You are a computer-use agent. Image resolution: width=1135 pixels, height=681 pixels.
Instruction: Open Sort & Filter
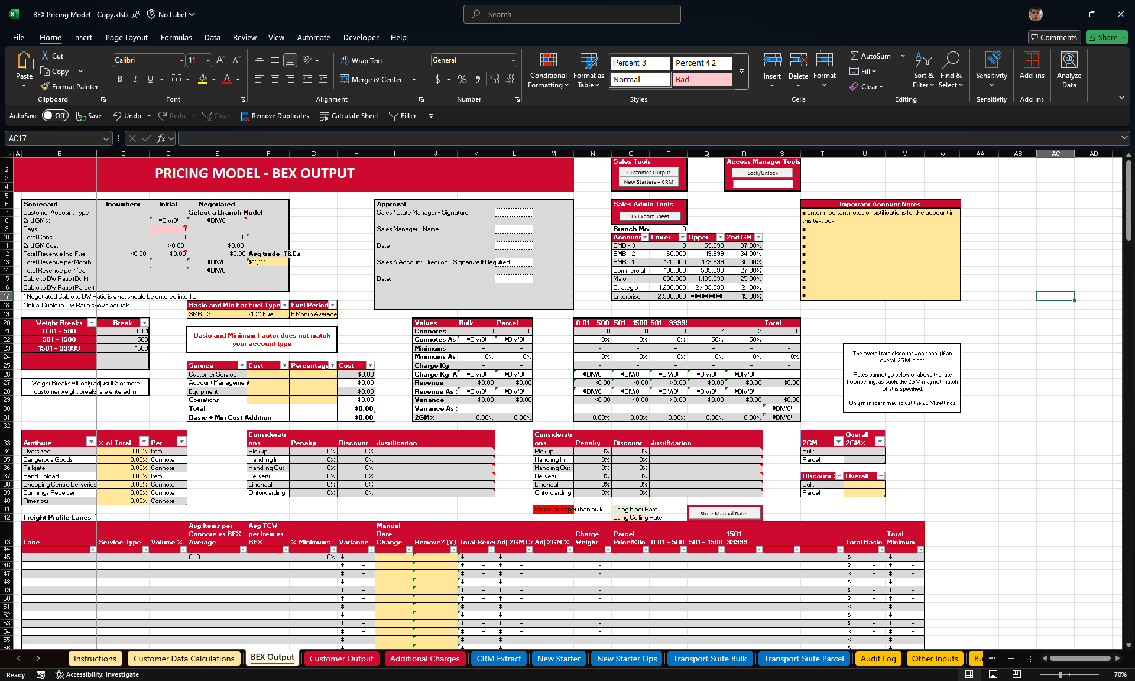(923, 71)
